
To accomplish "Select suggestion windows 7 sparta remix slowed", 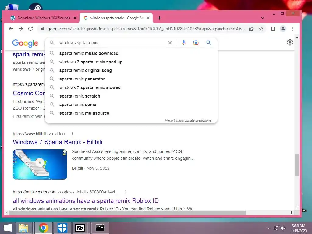I will [131, 87].
